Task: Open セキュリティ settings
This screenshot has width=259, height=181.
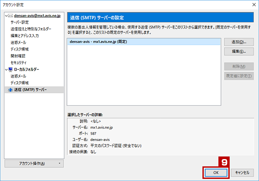Action: (19, 63)
